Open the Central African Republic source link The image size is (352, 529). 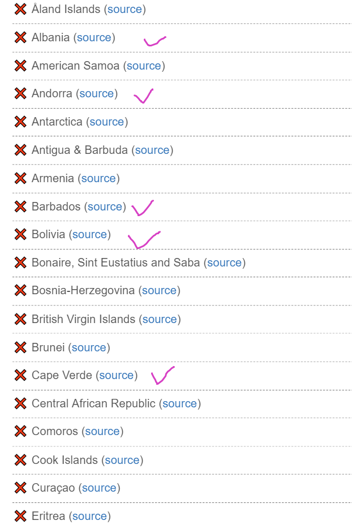[x=179, y=403]
